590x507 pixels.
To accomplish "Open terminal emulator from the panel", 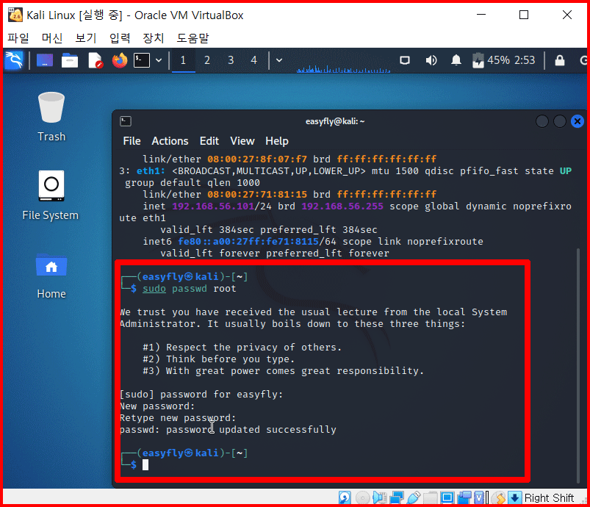I will click(142, 60).
